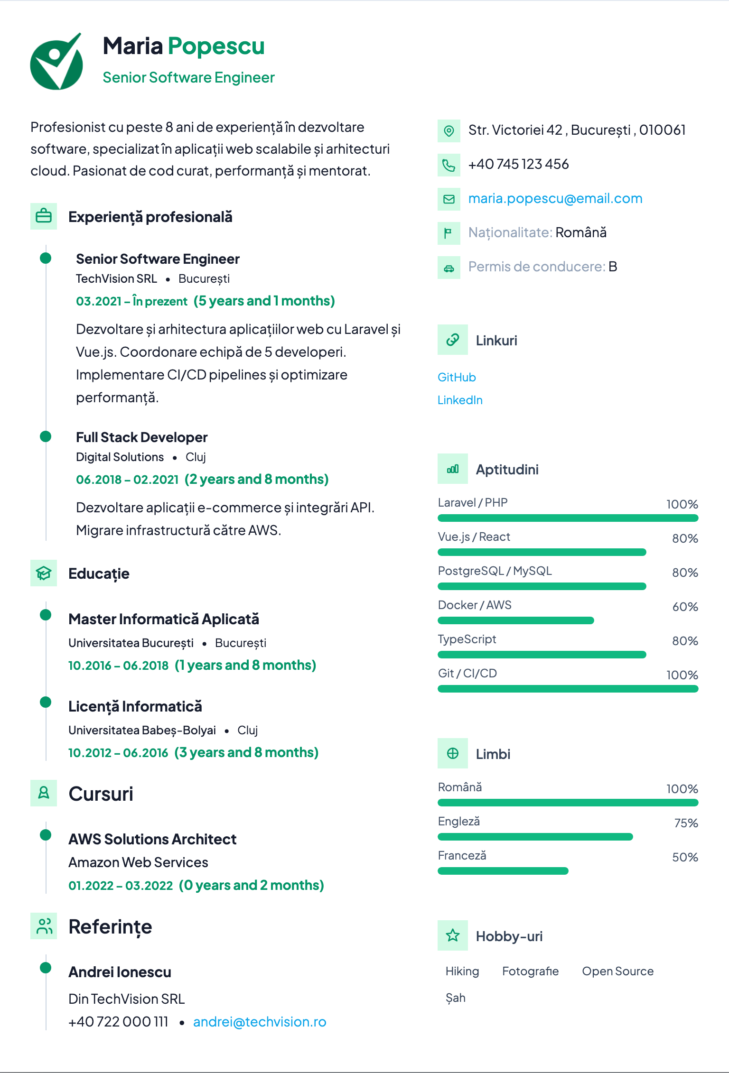Click the andrei@techvision.ro reference email

click(x=260, y=1022)
